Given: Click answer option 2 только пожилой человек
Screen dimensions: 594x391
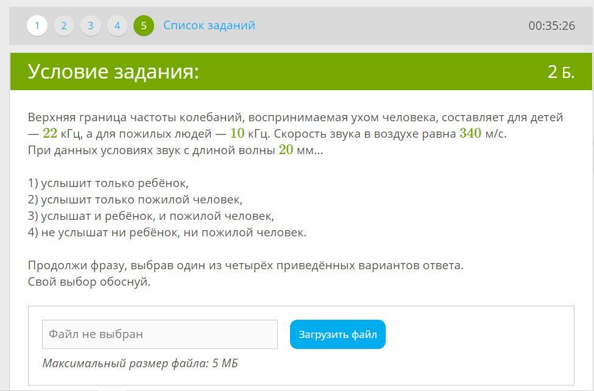Looking at the screenshot, I should coord(135,199).
